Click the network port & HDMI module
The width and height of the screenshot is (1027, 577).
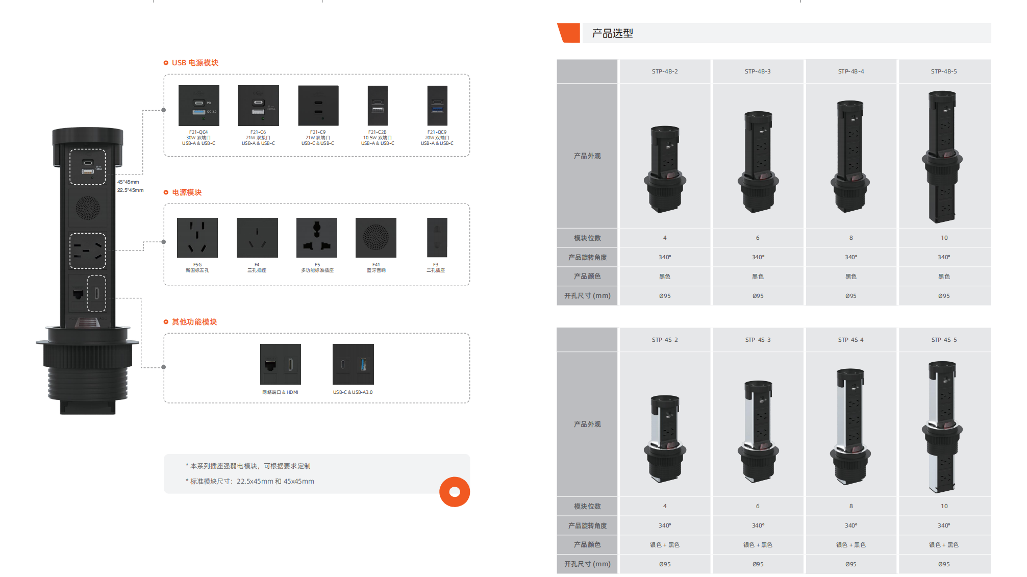tap(280, 364)
